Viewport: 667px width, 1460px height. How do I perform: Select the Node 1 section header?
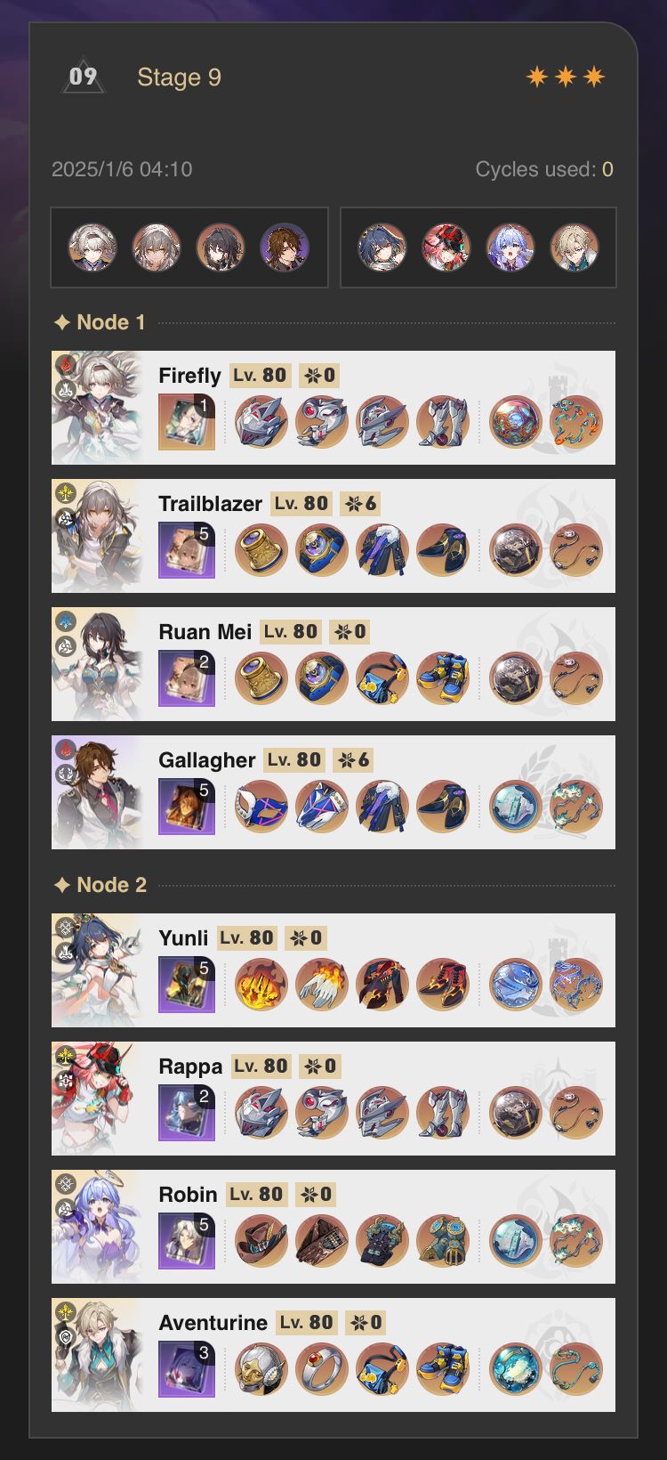pyautogui.click(x=100, y=322)
